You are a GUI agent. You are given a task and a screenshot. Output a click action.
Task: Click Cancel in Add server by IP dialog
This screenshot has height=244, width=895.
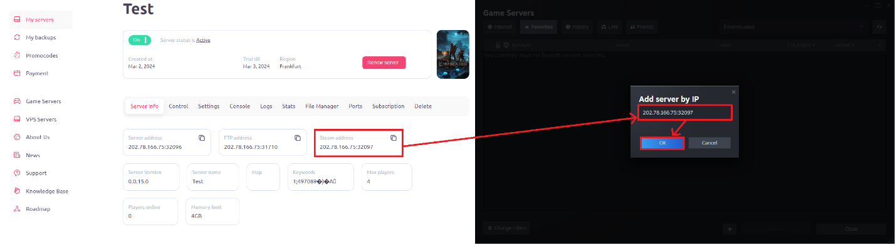pyautogui.click(x=709, y=143)
